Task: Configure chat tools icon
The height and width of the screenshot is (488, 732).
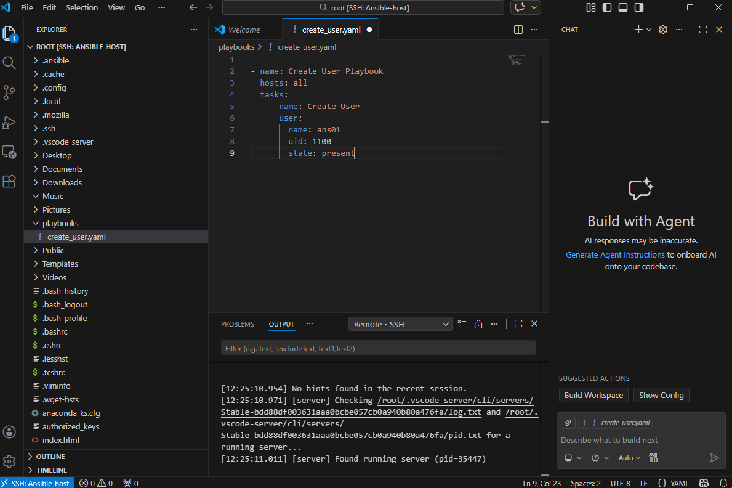Action: pos(653,458)
